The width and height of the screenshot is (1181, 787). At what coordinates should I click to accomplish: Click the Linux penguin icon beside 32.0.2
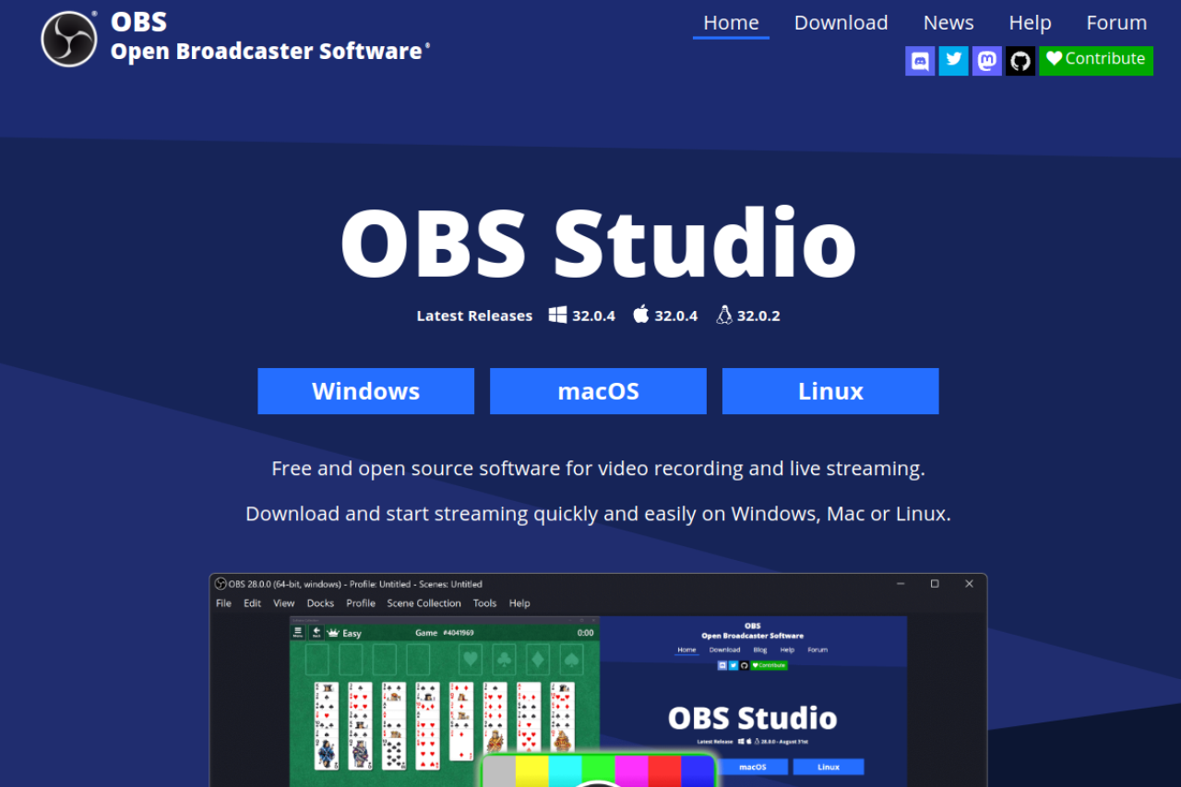pyautogui.click(x=723, y=314)
